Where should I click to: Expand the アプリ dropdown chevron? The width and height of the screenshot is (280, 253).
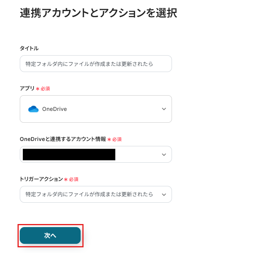tap(164, 109)
